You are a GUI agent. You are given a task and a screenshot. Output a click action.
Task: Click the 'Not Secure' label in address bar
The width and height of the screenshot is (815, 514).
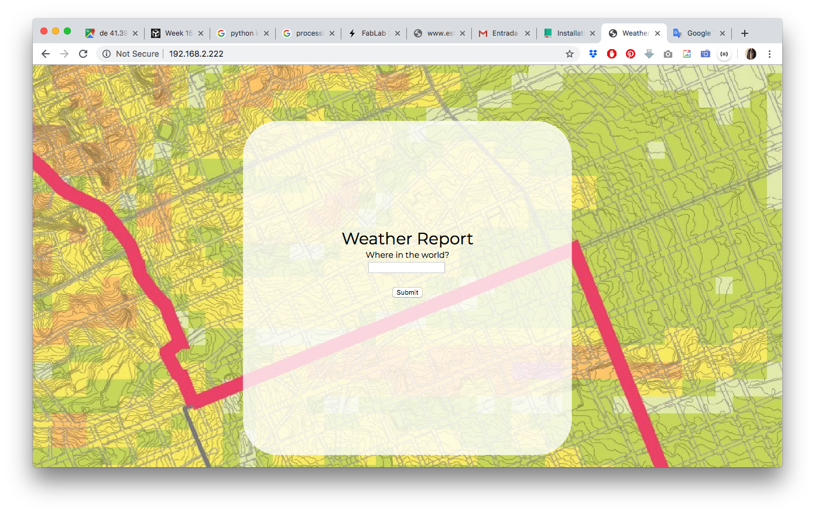[x=138, y=54]
